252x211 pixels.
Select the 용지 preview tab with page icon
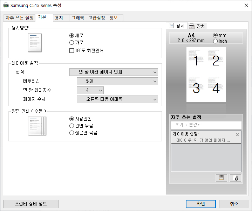pos(177,26)
